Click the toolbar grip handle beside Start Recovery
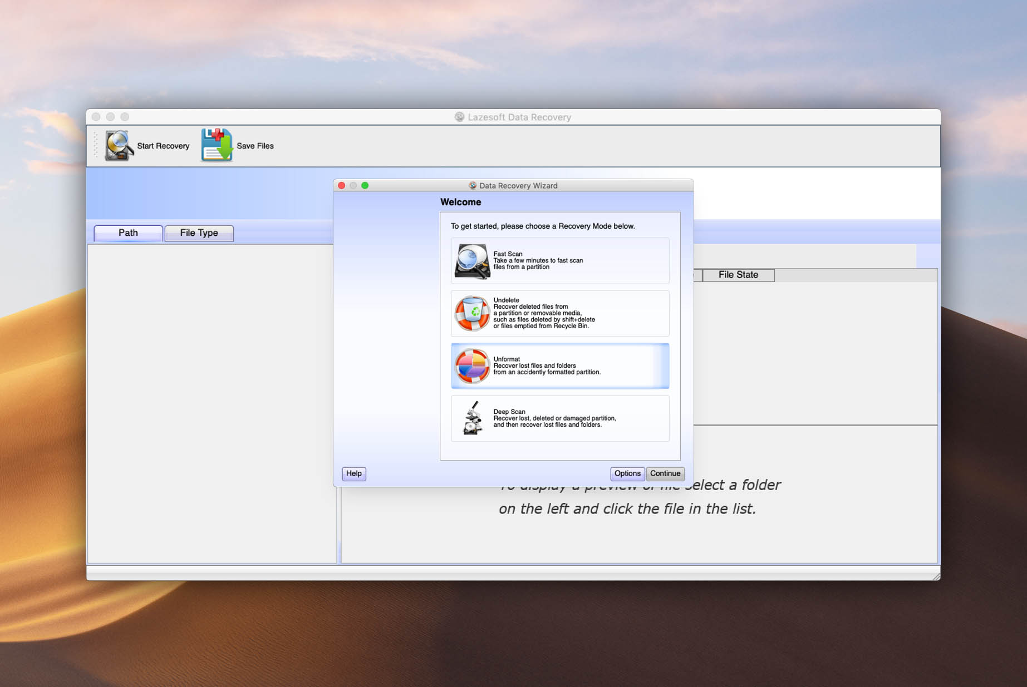 96,146
